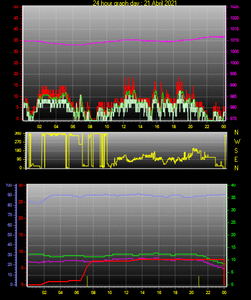Click the 02 hour tick on top graph
The height and width of the screenshot is (300, 251).
click(39, 126)
